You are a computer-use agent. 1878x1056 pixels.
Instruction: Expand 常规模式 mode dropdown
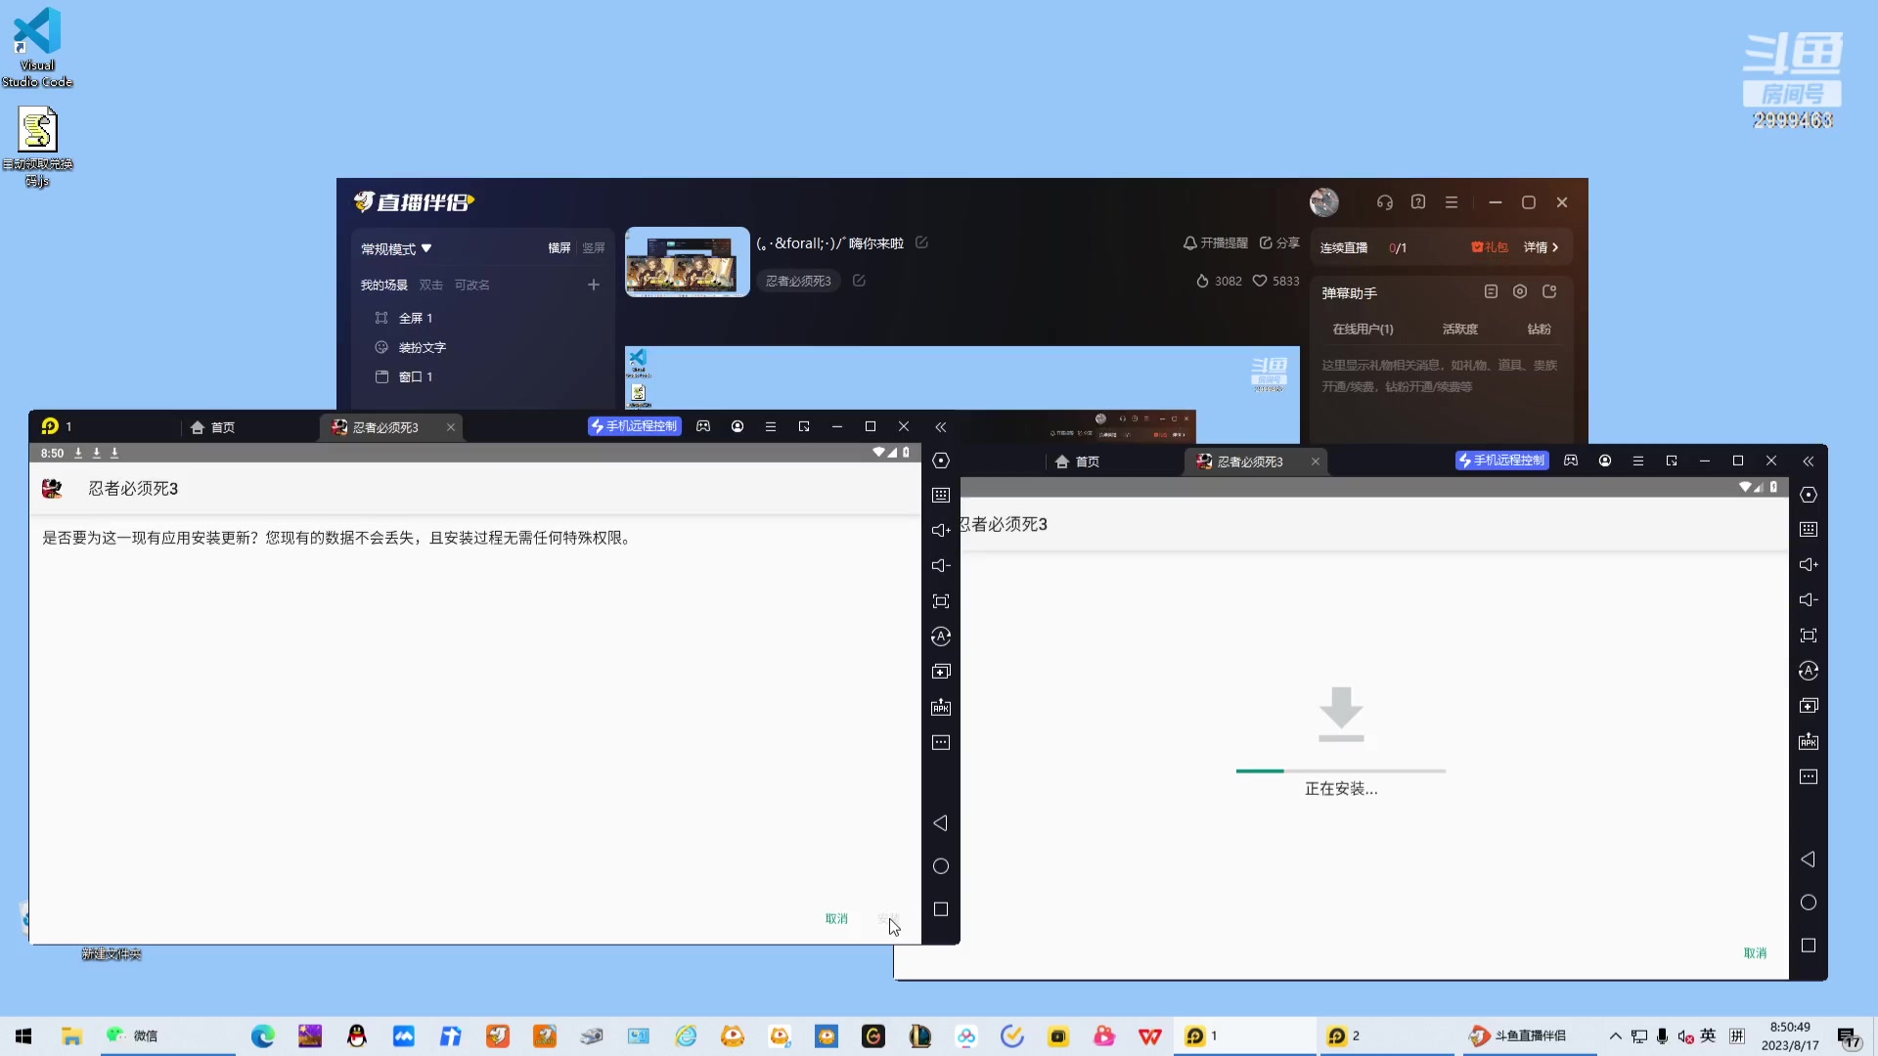click(x=396, y=249)
